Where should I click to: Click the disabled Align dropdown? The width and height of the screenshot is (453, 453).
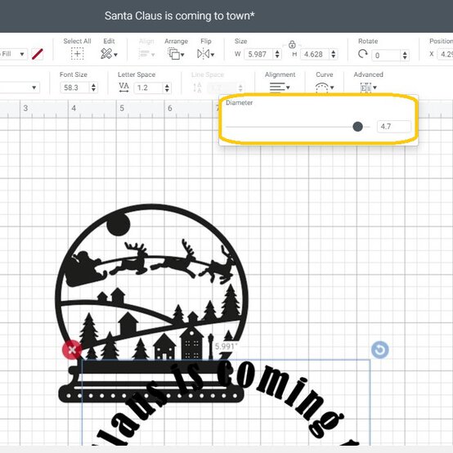pyautogui.click(x=146, y=54)
